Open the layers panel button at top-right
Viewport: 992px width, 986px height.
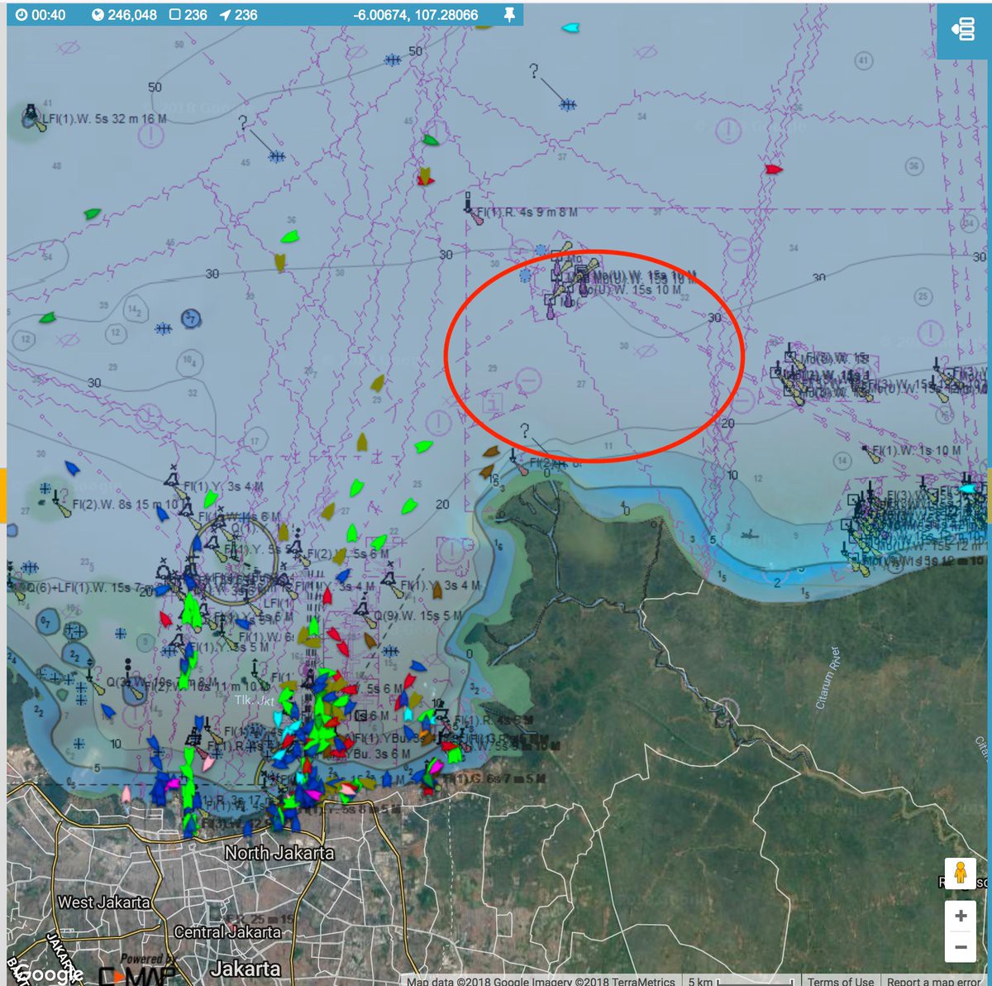(963, 30)
